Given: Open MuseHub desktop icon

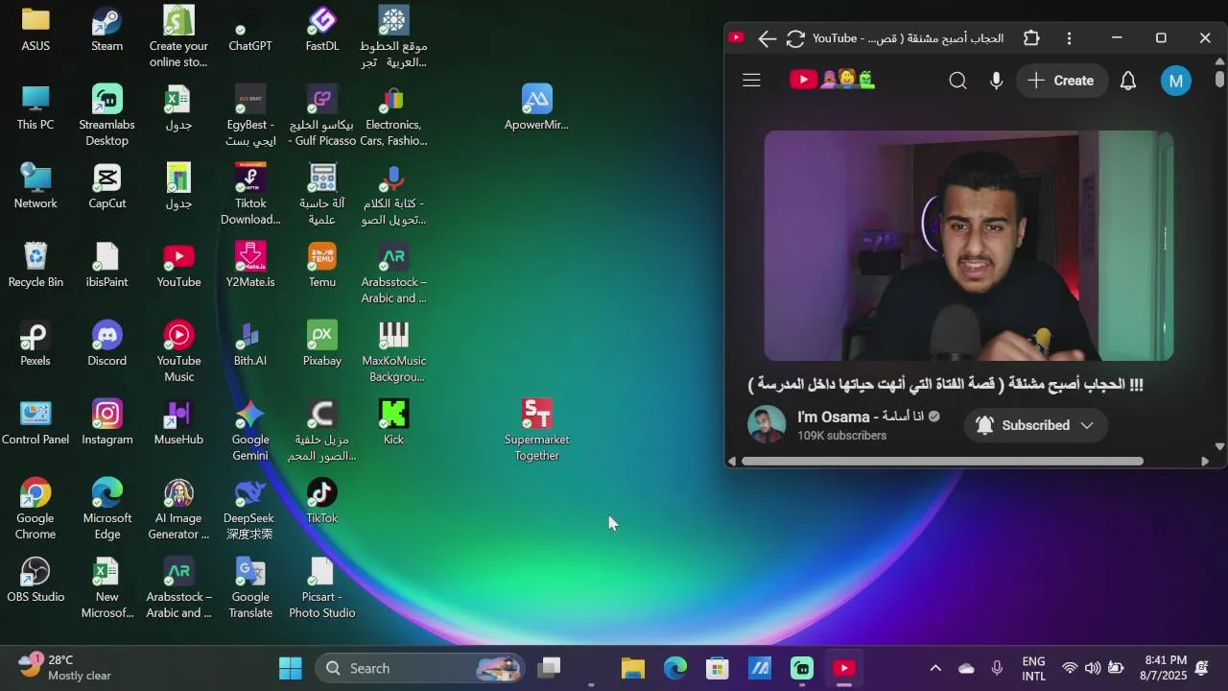Looking at the screenshot, I should click(178, 422).
